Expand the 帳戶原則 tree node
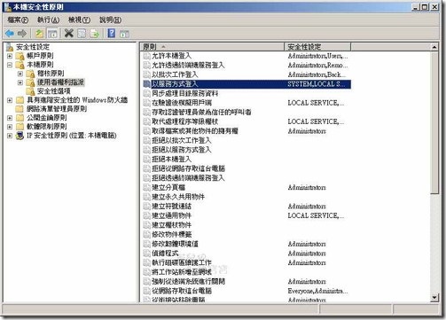The width and height of the screenshot is (446, 320). pyautogui.click(x=10, y=56)
